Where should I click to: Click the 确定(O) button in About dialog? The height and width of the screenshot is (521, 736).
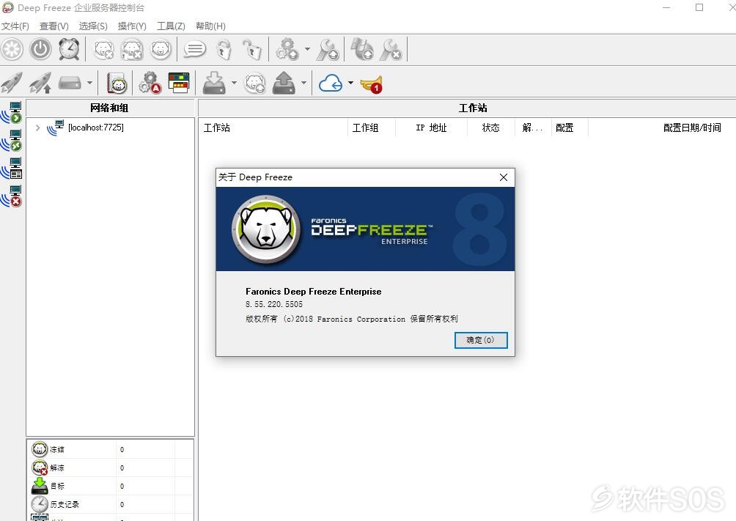coord(481,340)
